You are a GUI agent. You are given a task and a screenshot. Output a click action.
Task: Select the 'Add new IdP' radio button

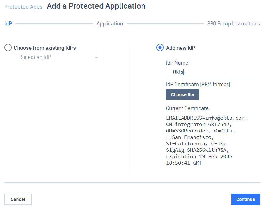160,48
